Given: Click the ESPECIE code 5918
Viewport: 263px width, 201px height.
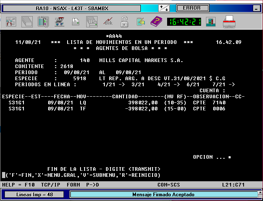Looking at the screenshot, I should click(x=80, y=78).
